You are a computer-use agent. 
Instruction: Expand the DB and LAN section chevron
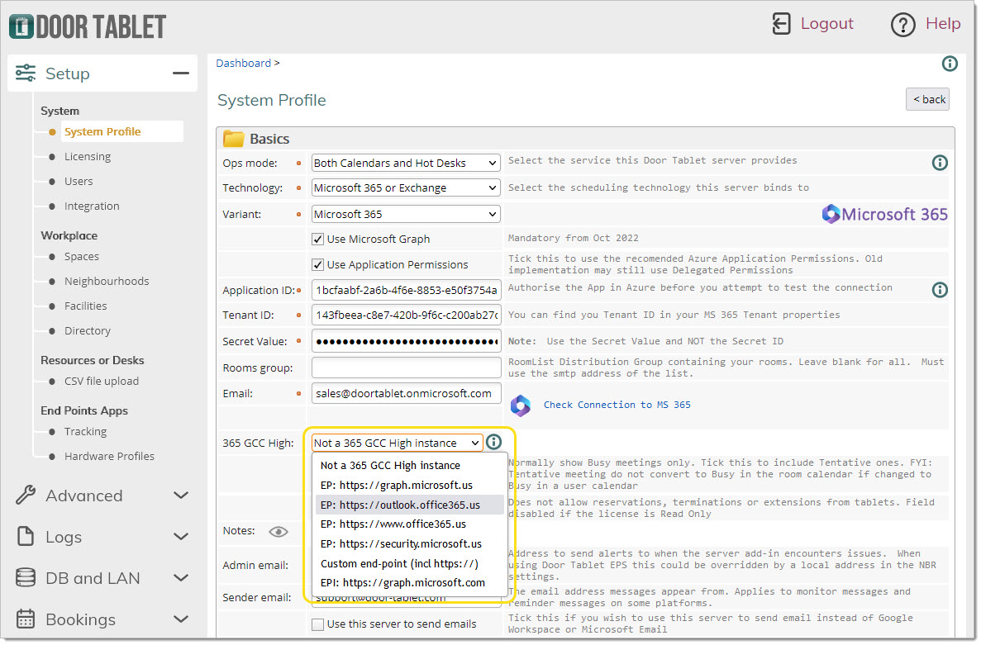click(x=181, y=577)
